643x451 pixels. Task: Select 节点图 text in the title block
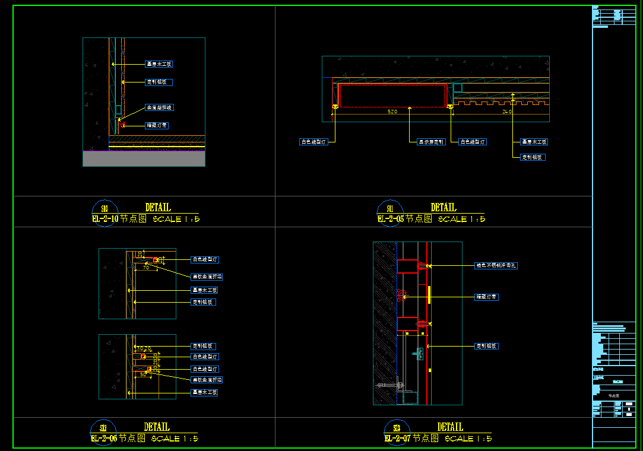(x=614, y=396)
